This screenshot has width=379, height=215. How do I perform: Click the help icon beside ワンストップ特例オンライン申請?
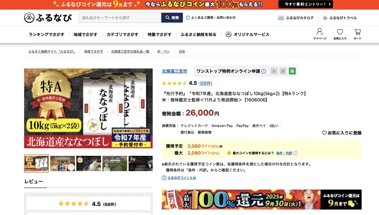tap(264, 71)
